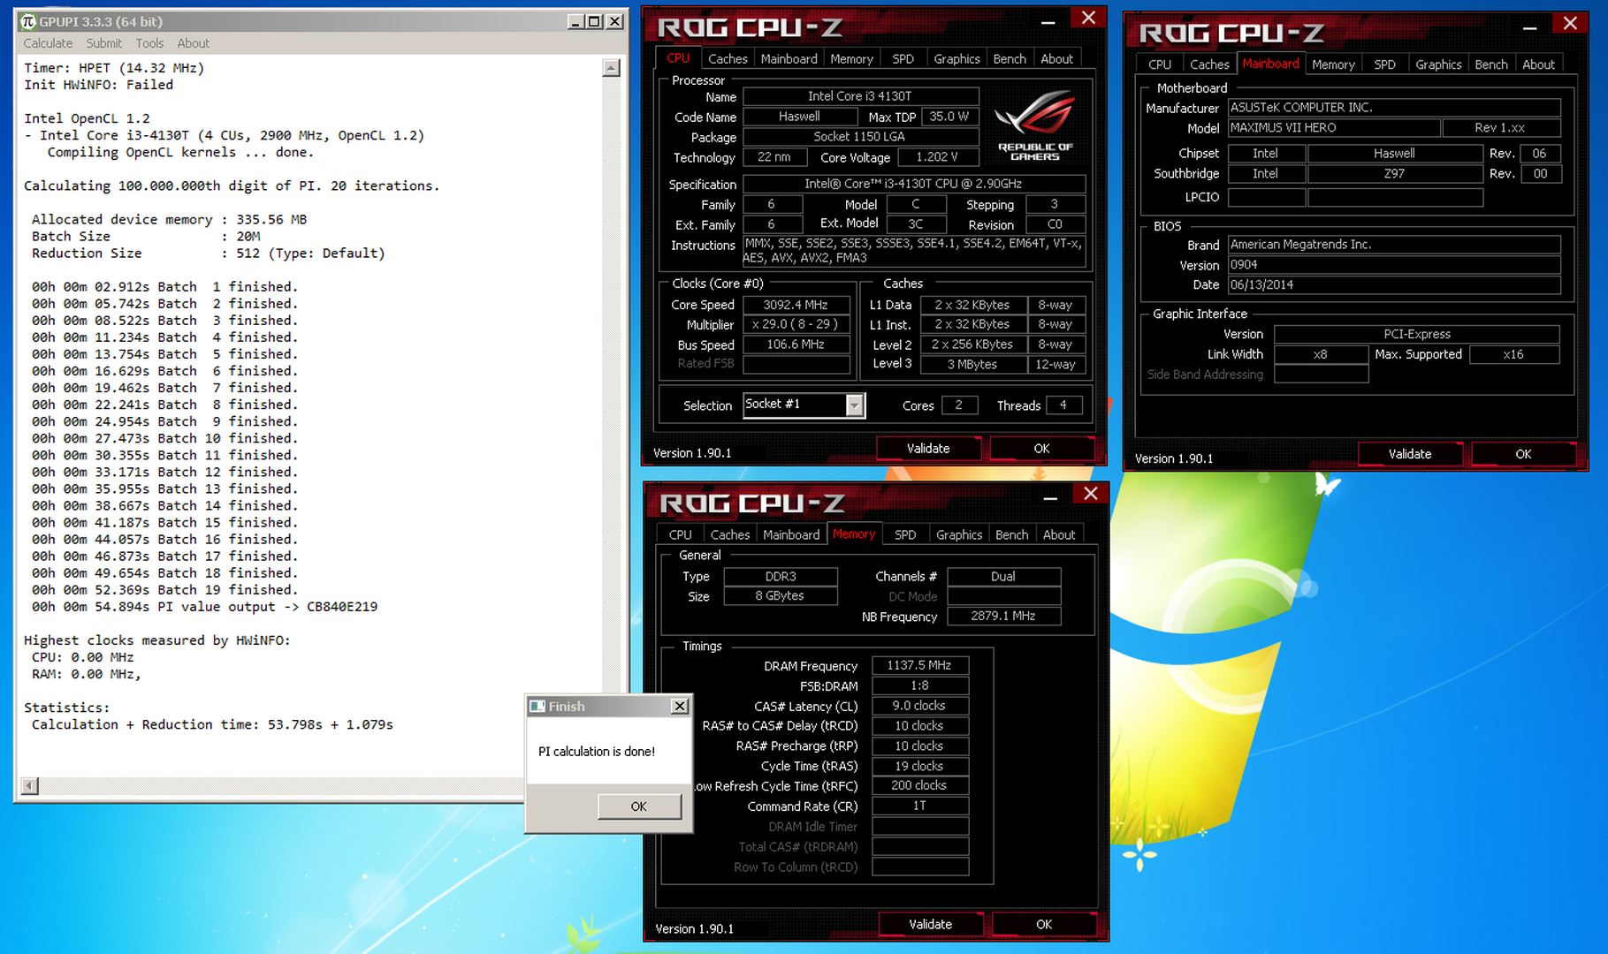Click the motherboard Model field MAXIMUS VII HERO
The height and width of the screenshot is (954, 1608).
tap(1334, 127)
